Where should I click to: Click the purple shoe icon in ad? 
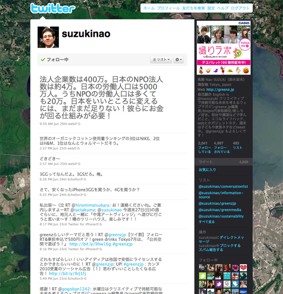click(x=216, y=71)
